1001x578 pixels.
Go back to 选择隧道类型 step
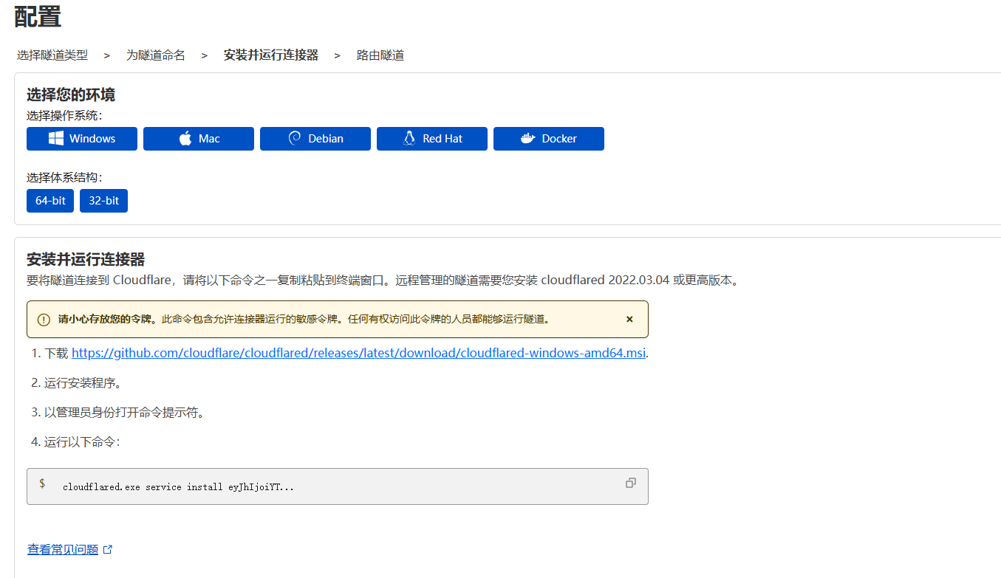coord(52,55)
